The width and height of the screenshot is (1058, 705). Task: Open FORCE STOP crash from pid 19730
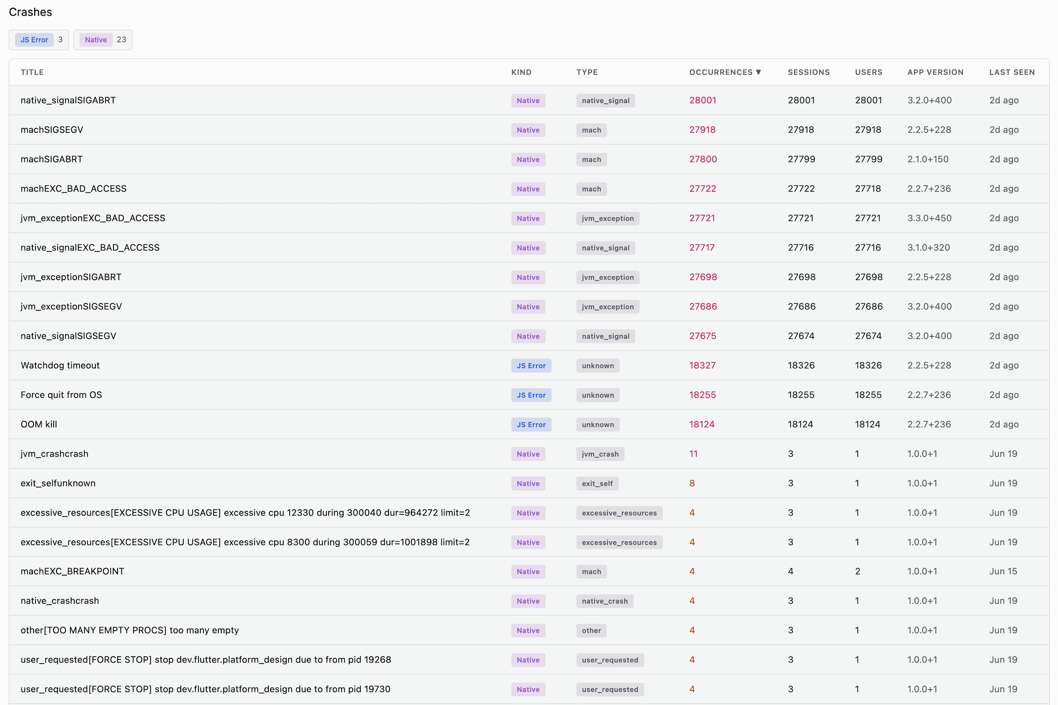tap(206, 689)
